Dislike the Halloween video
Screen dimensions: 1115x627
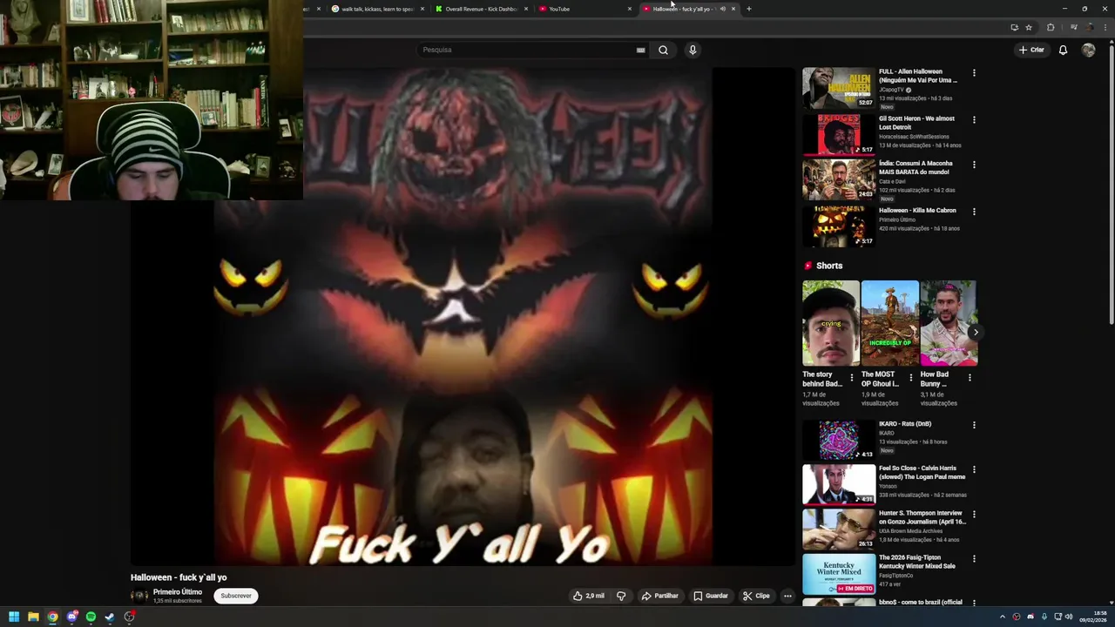[621, 596]
